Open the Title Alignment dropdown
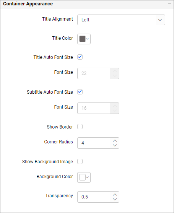The image size is (174, 213). pos(121,20)
